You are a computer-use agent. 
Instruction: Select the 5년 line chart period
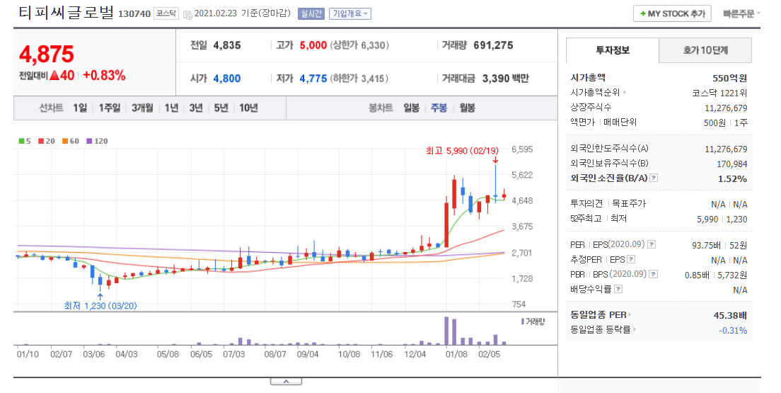coord(221,108)
